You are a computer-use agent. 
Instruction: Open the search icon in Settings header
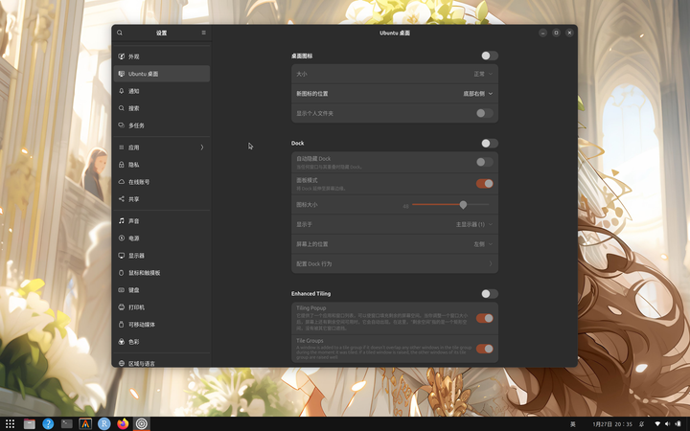tap(120, 33)
